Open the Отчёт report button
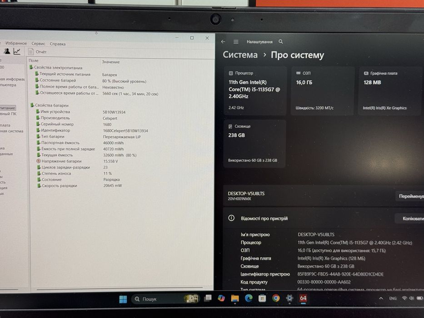This screenshot has height=318, width=424. tap(38, 52)
